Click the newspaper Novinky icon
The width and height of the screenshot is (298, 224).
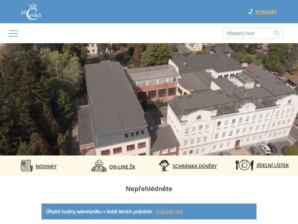pyautogui.click(x=27, y=166)
